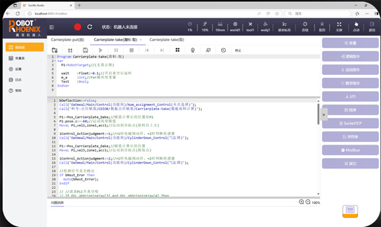This screenshot has height=227, width=381.
Task: Open program folder in editor toolbar
Action: tap(55, 50)
